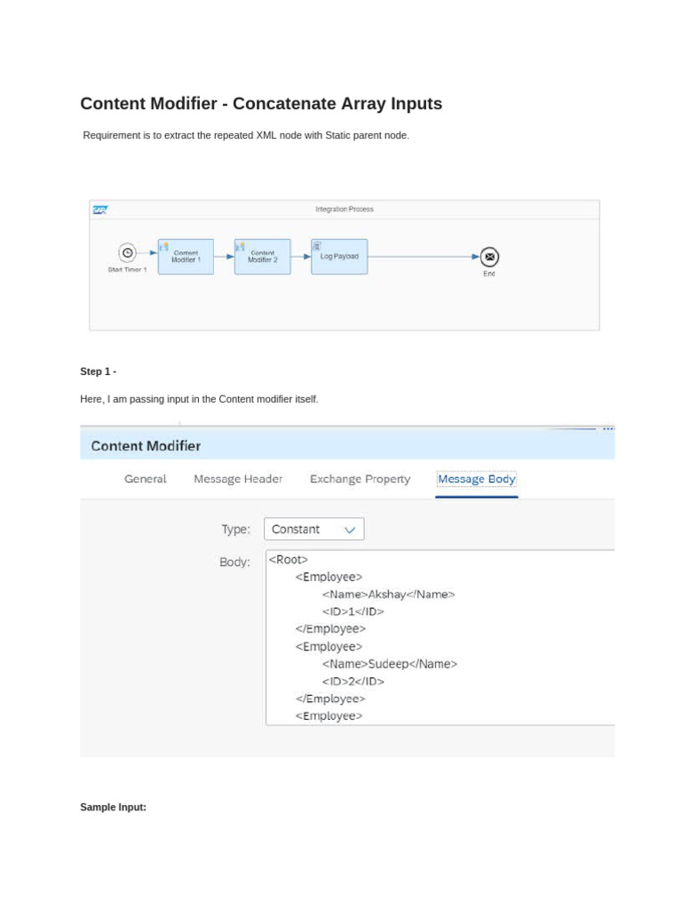Open the General tab
Image resolution: width=682 pixels, height=910 pixels.
click(146, 479)
